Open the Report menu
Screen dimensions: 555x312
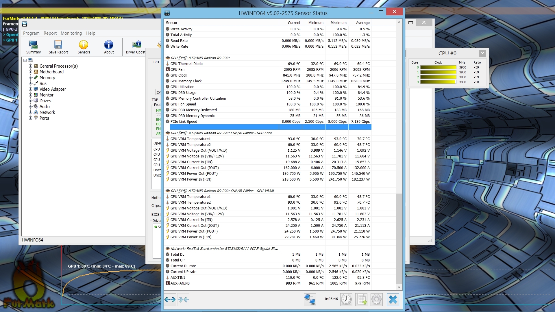tap(50, 33)
